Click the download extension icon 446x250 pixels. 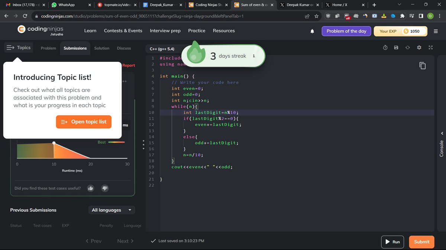click(384, 16)
